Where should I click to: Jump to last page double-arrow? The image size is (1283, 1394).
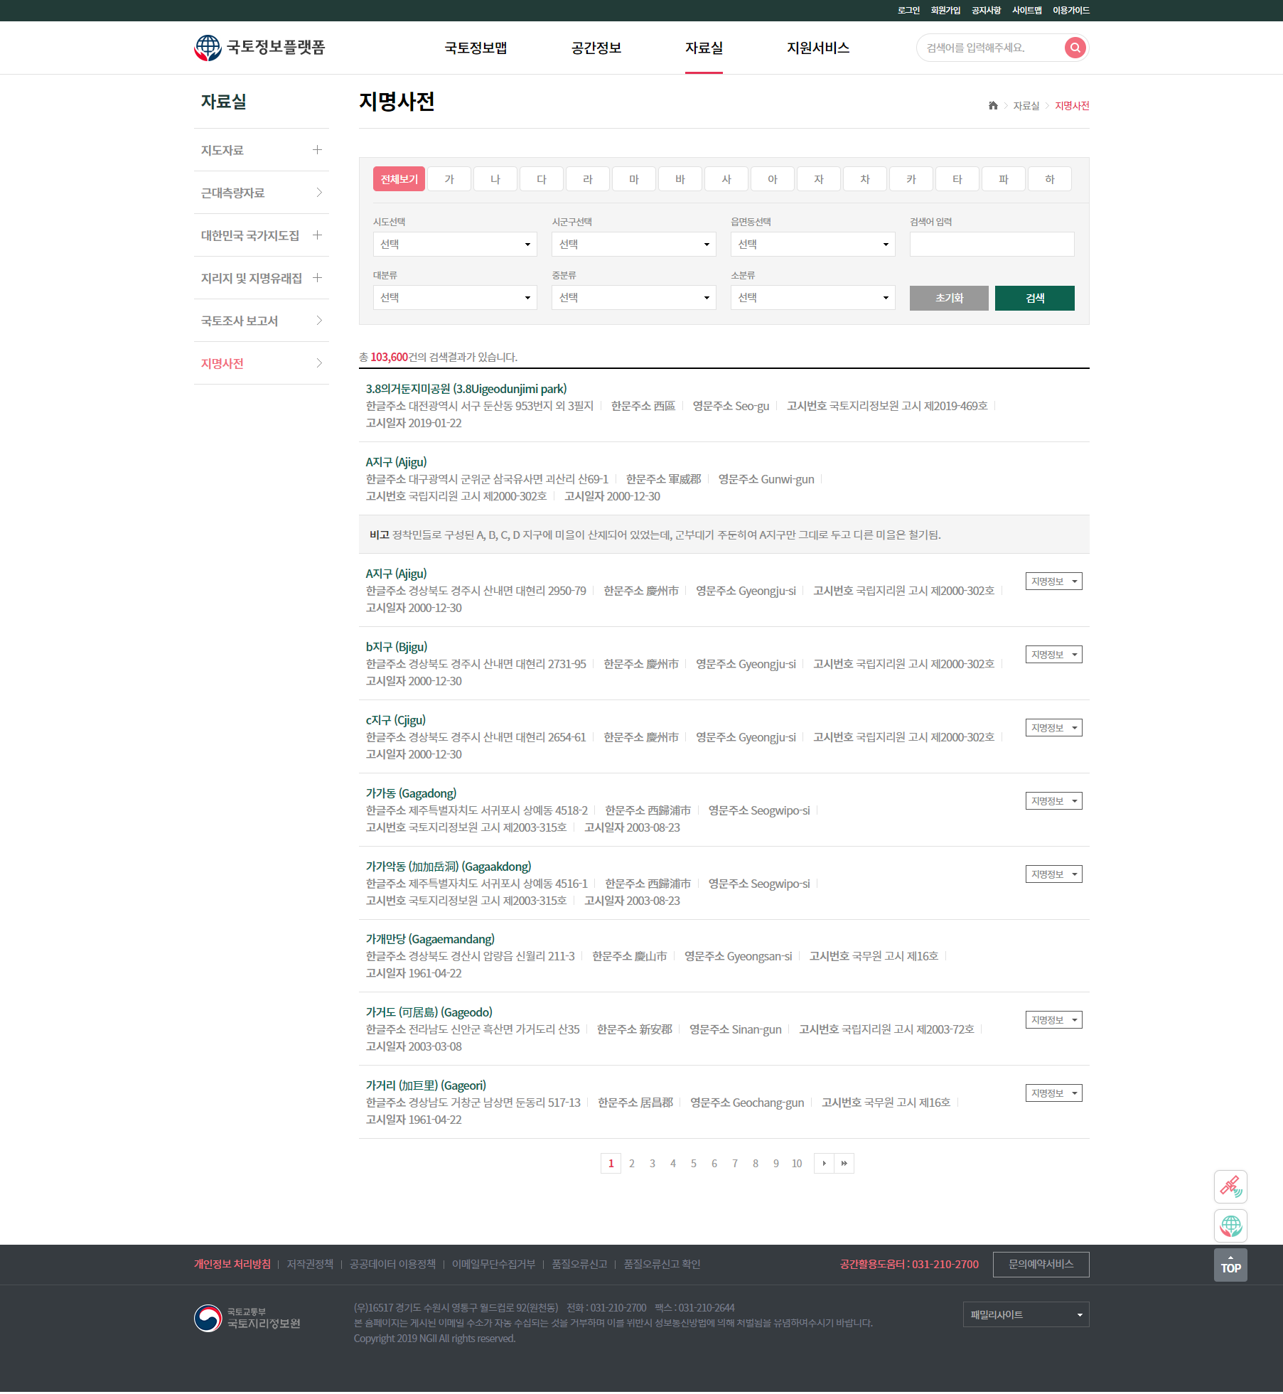(x=844, y=1163)
